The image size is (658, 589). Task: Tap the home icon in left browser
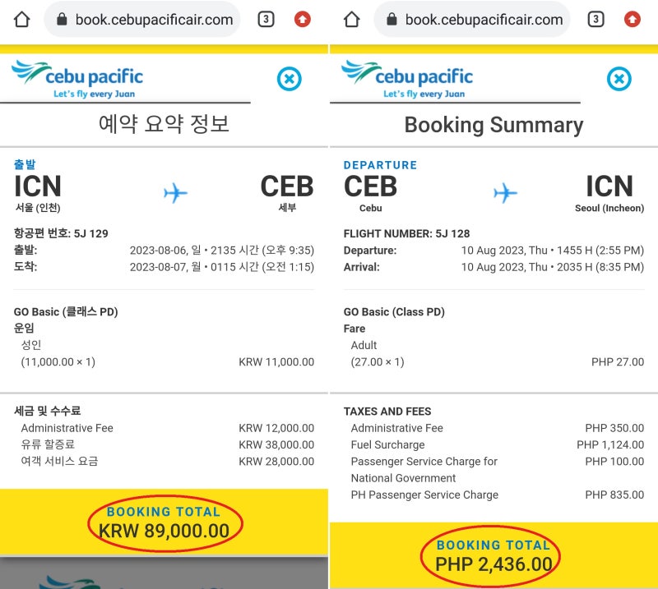point(22,19)
